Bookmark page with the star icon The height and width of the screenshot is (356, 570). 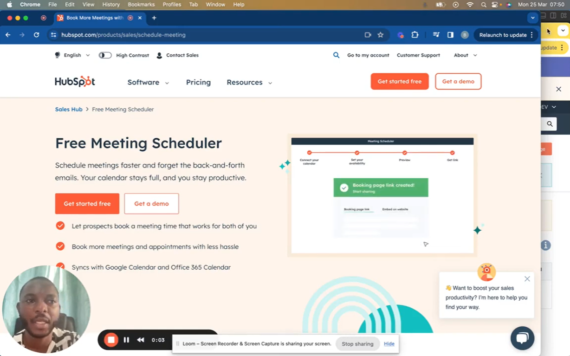(381, 35)
